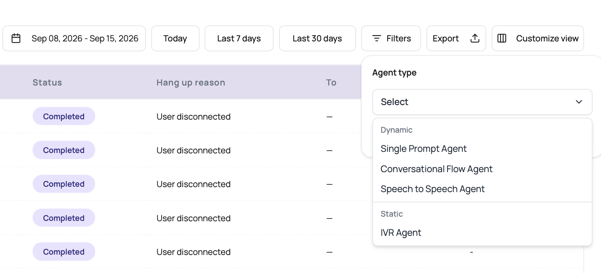Choose Last 7 days range
Screen dimensions: 601x273
coord(239,38)
